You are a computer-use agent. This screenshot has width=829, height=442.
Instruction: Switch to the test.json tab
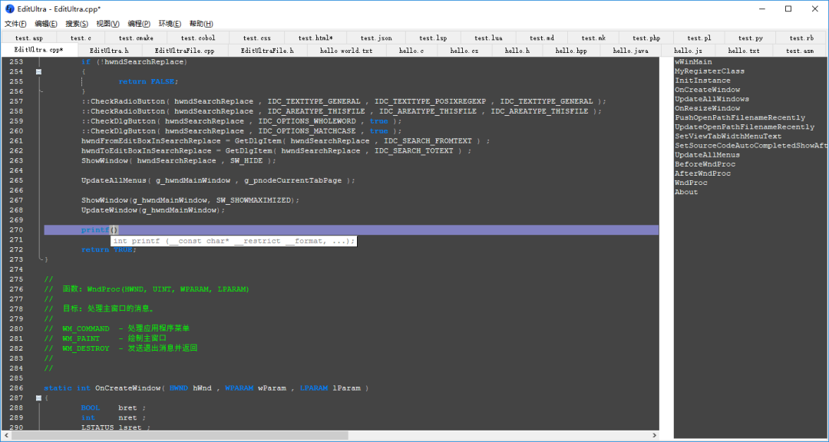tap(376, 38)
